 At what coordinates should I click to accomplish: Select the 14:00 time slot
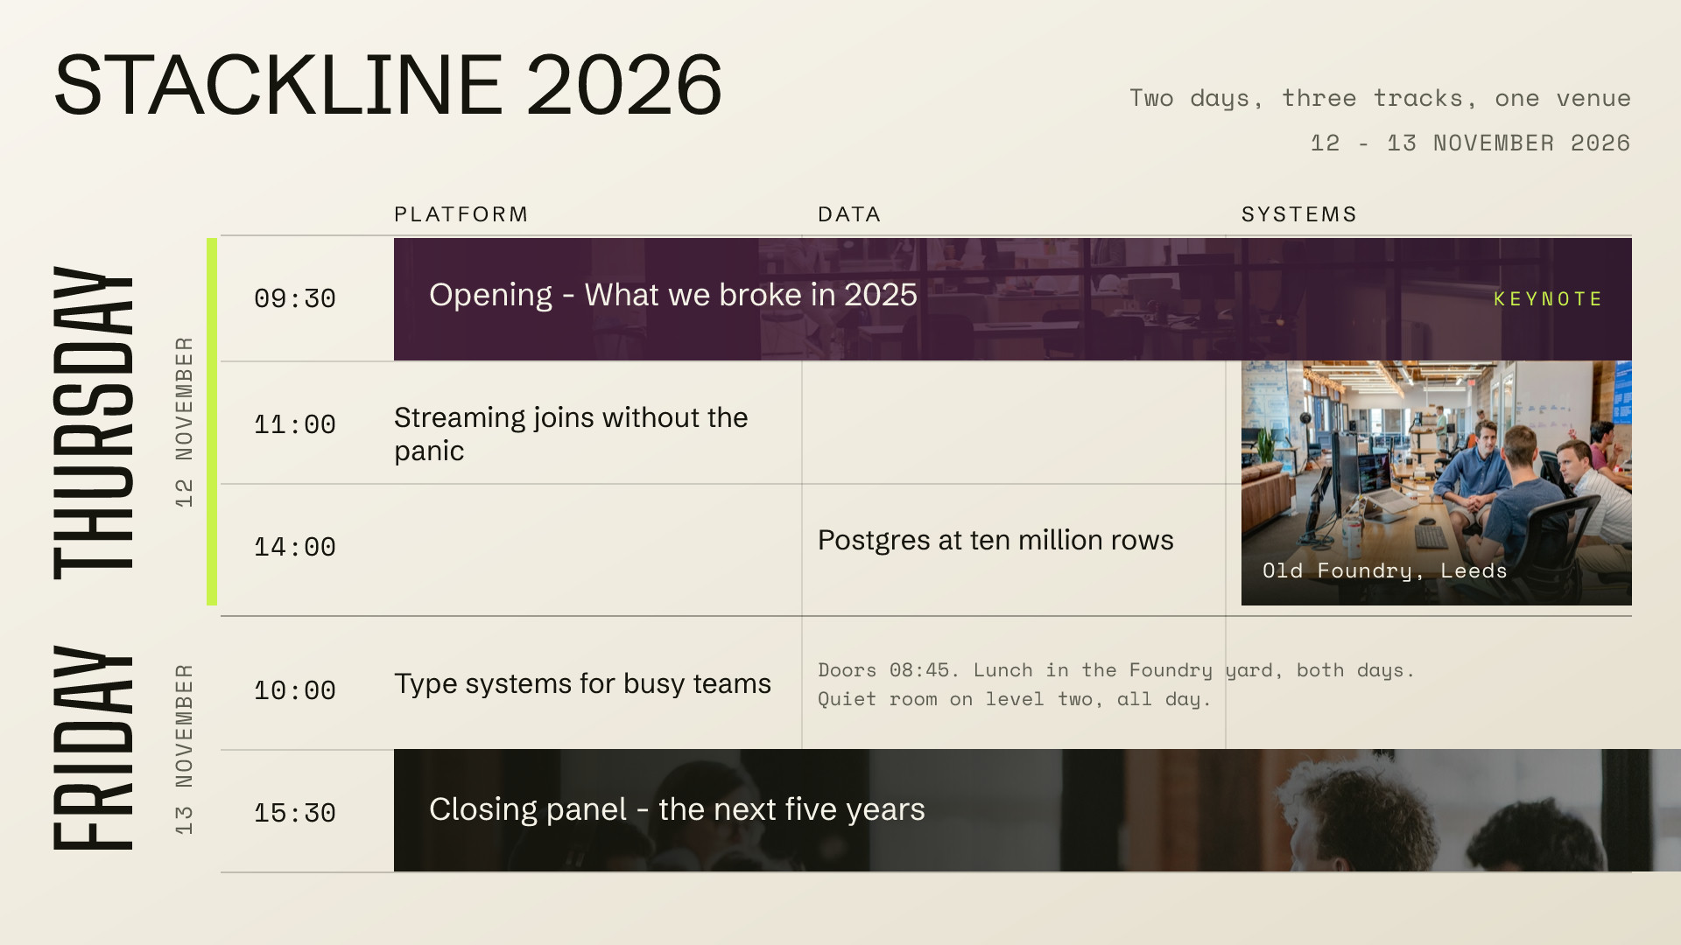(x=295, y=548)
